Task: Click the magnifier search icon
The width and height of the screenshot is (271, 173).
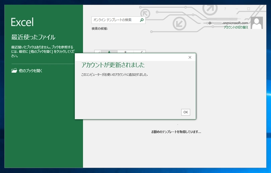Action: pos(142,20)
